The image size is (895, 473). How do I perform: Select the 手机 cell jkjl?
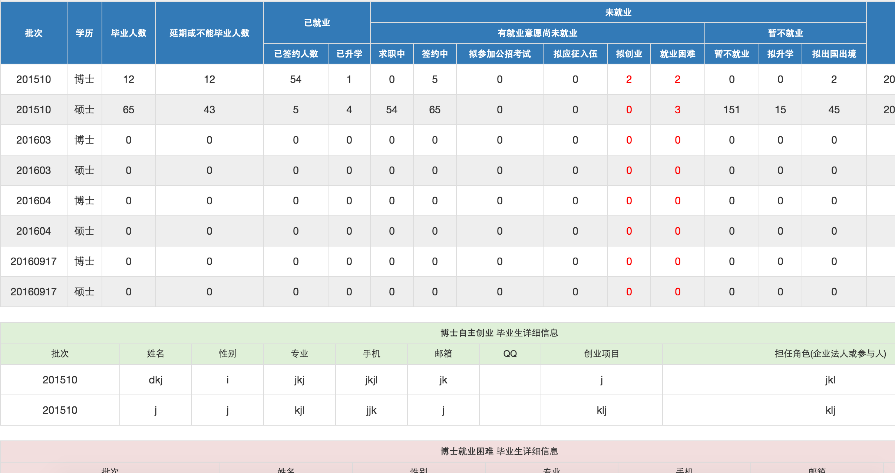371,380
